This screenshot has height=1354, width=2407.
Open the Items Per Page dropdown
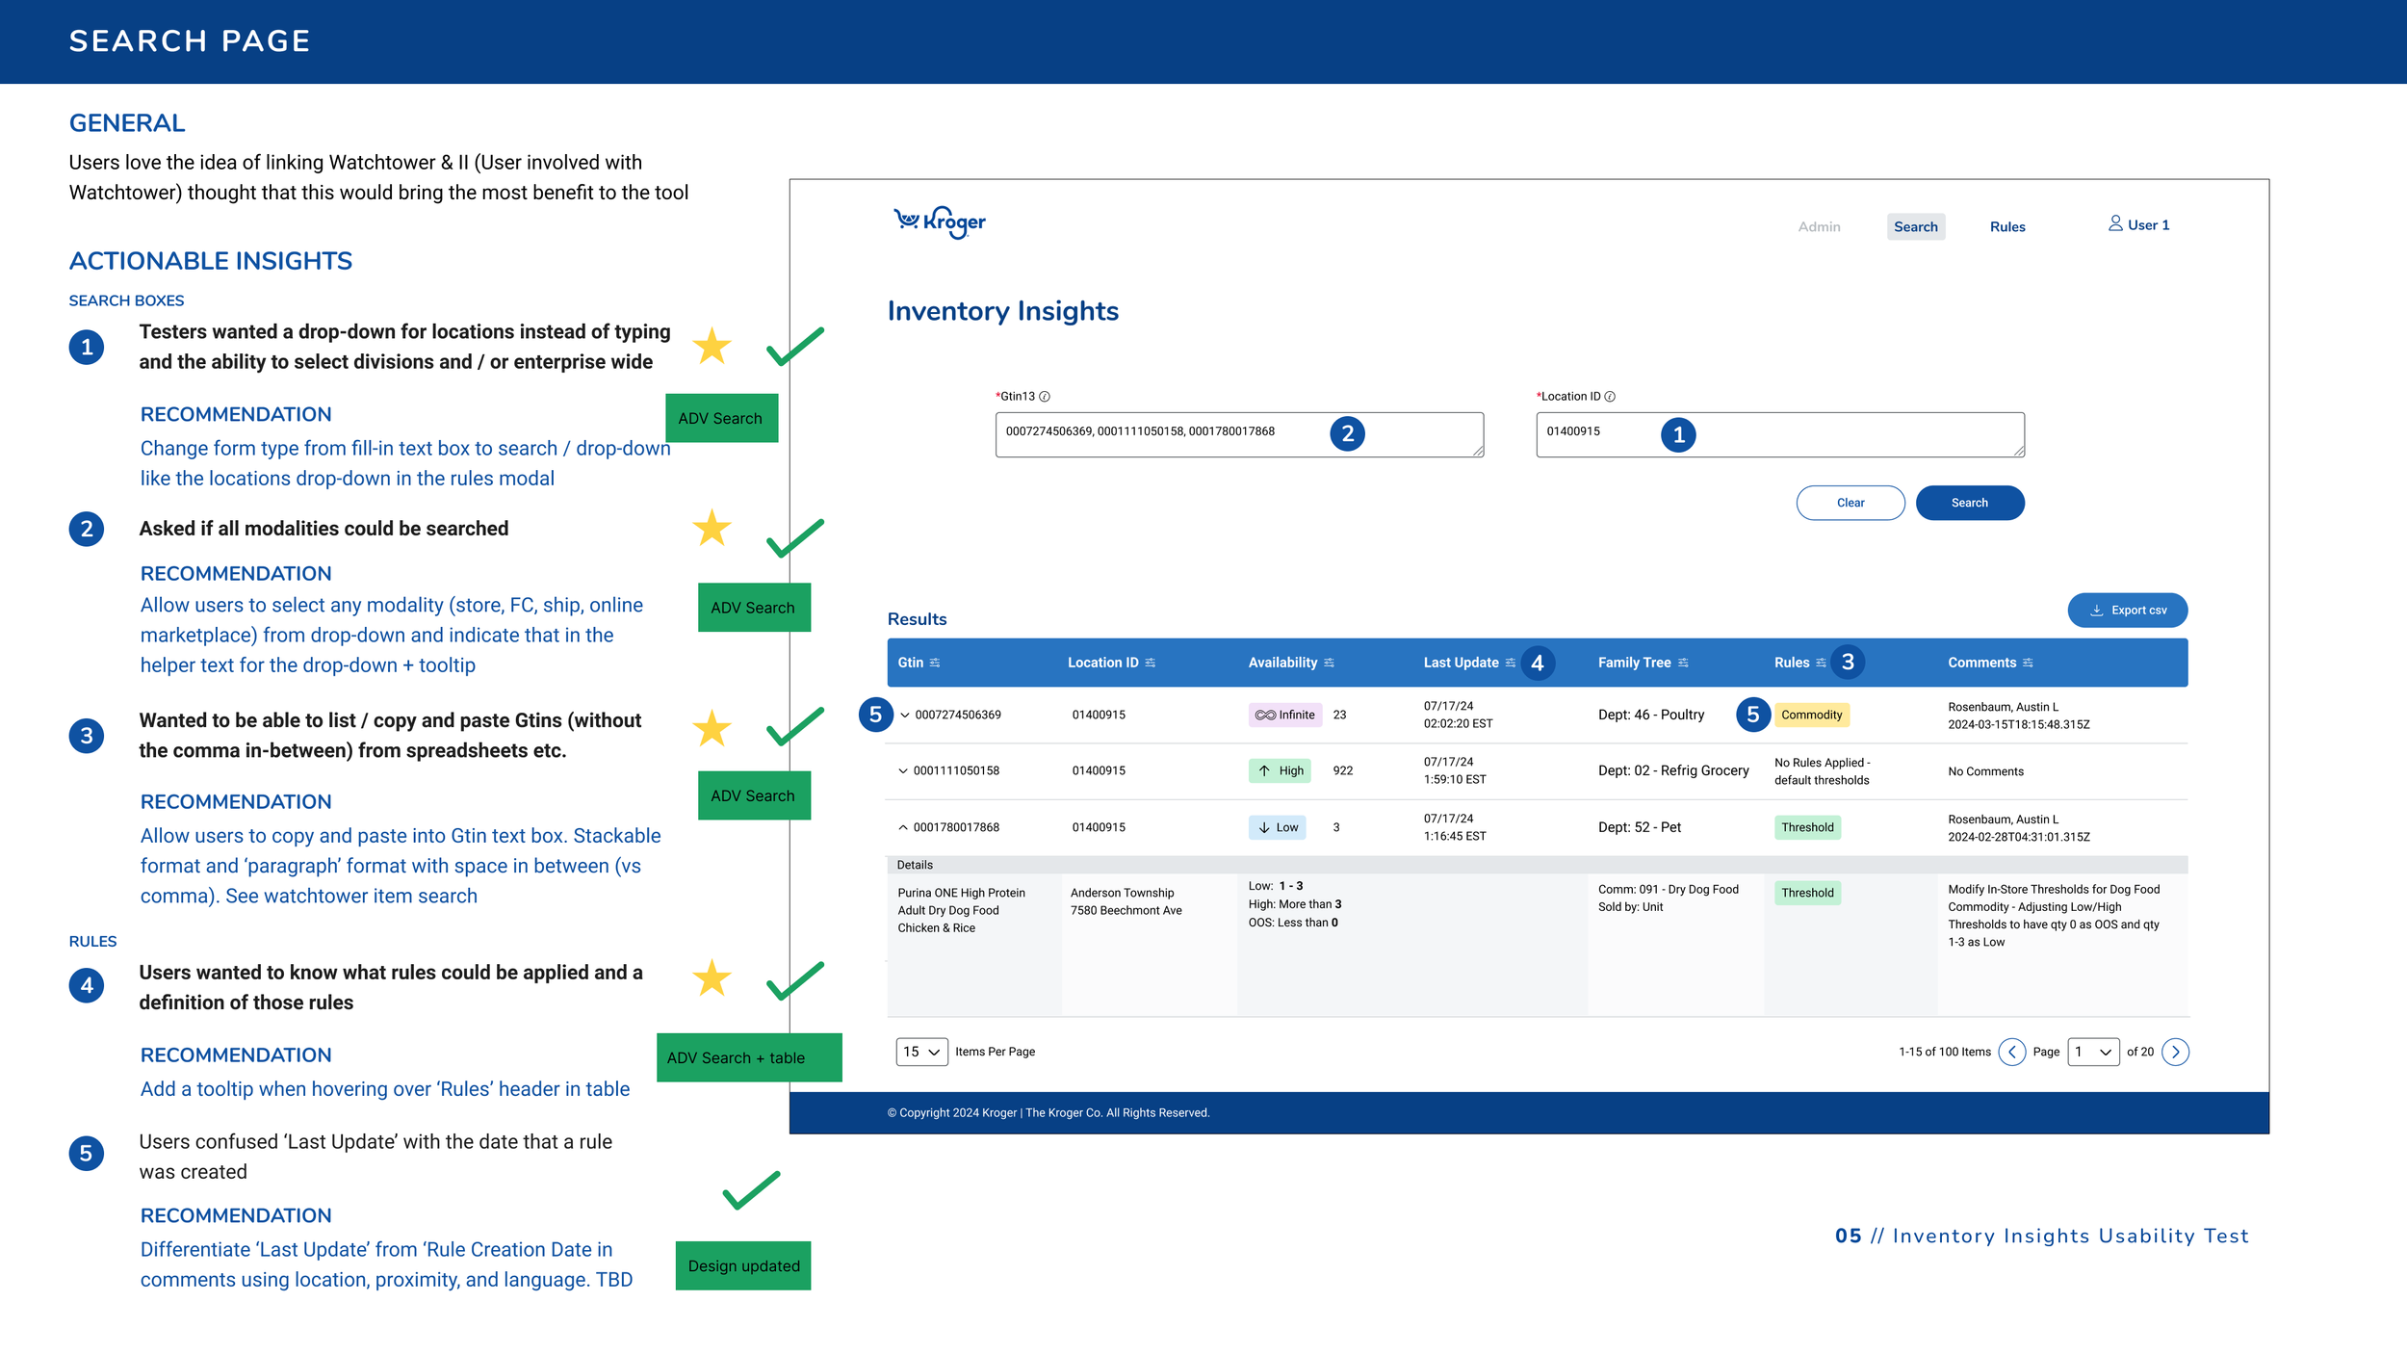click(x=921, y=1052)
